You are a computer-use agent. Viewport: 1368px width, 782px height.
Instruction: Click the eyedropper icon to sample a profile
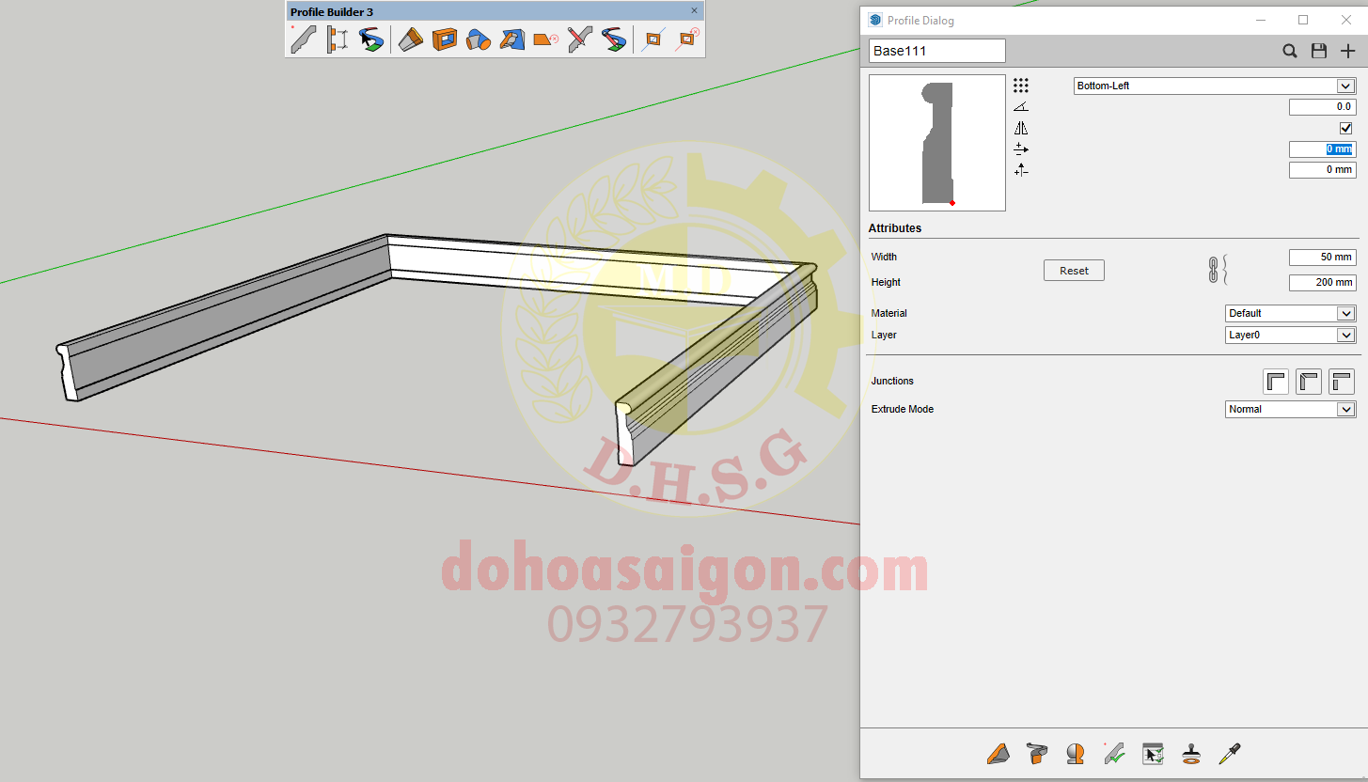coord(1230,754)
